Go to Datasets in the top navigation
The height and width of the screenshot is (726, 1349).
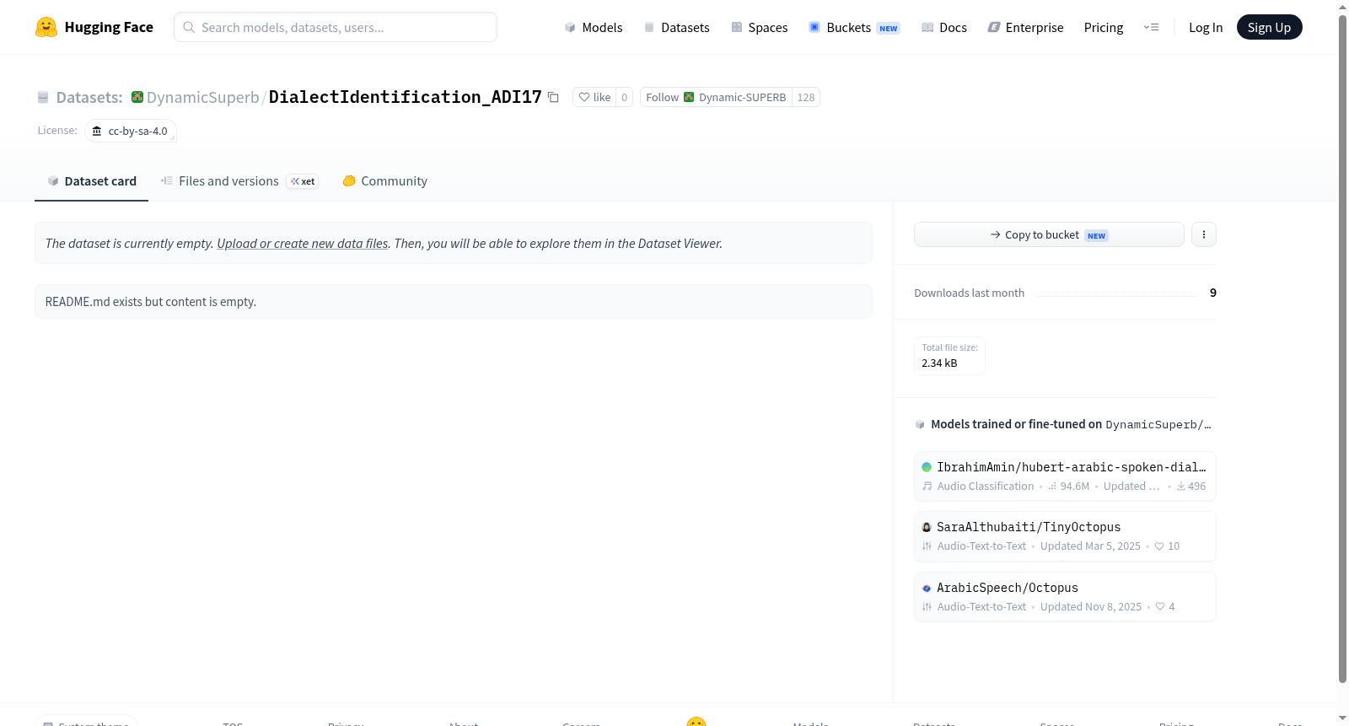(x=676, y=27)
